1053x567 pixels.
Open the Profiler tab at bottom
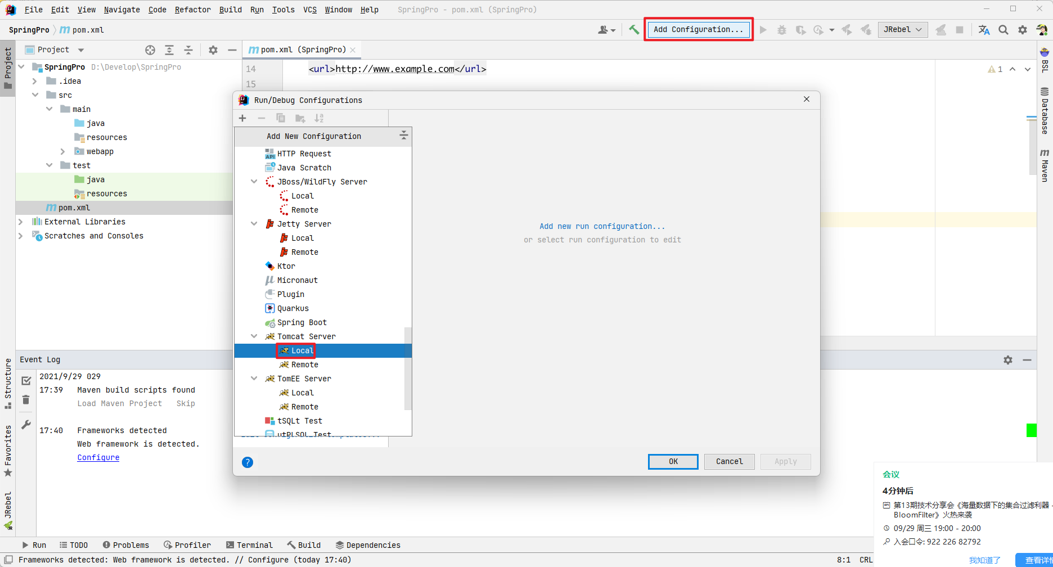coord(187,545)
